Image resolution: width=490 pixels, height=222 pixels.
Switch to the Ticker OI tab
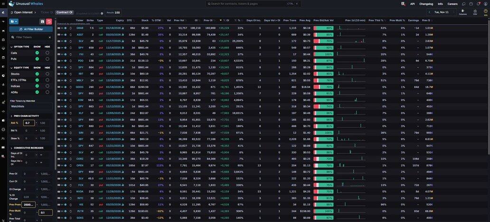47,12
